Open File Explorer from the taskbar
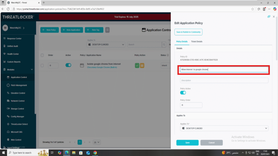This screenshot has height=156, width=278. pyautogui.click(x=74, y=153)
